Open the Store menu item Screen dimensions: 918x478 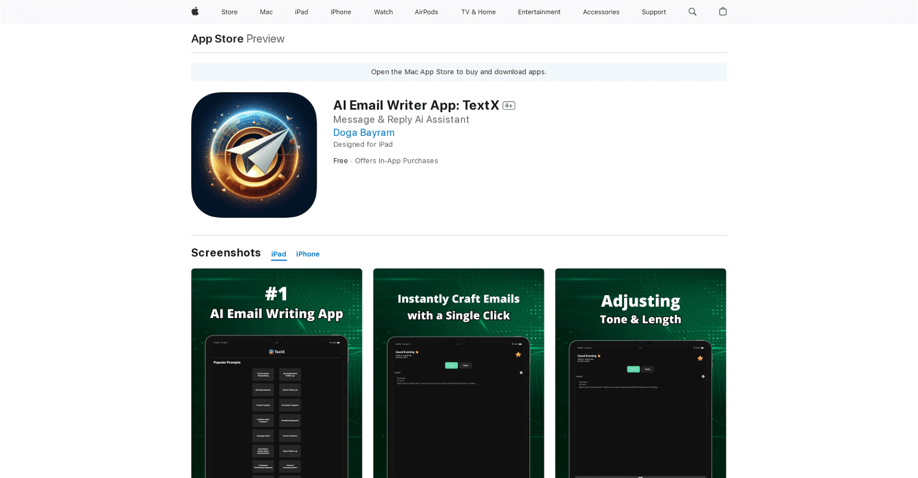coord(229,12)
